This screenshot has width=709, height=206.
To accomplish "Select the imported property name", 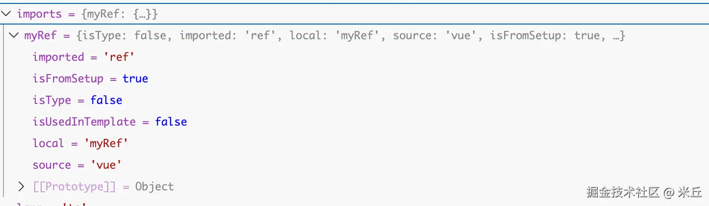I will click(58, 57).
